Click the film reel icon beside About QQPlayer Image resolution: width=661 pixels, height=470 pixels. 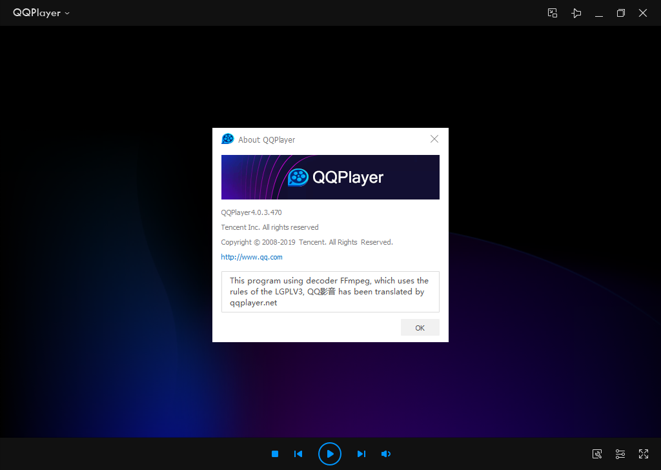pos(228,139)
